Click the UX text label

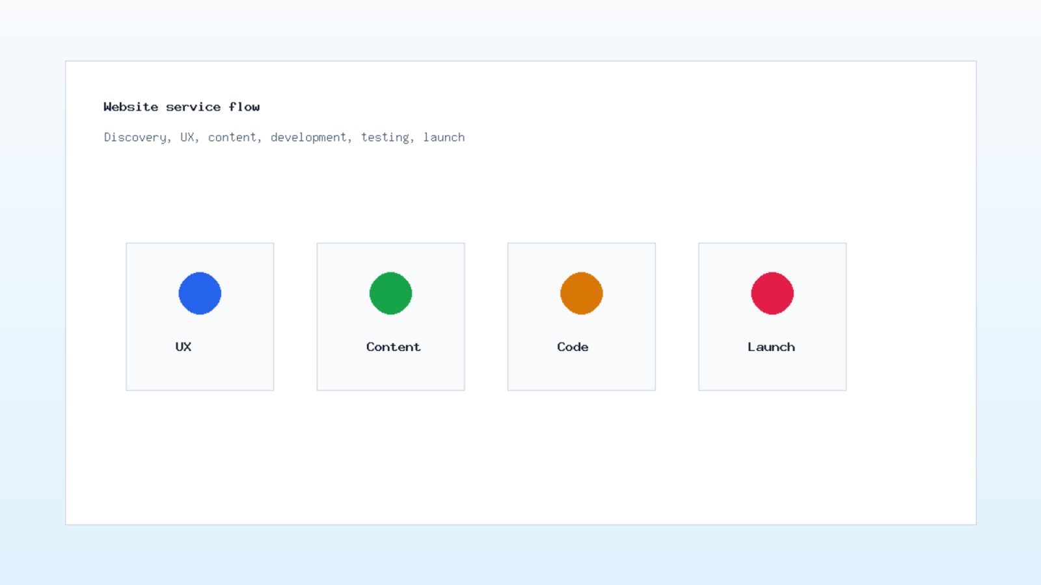point(183,347)
